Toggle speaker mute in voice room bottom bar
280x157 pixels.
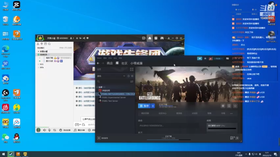tap(44, 130)
